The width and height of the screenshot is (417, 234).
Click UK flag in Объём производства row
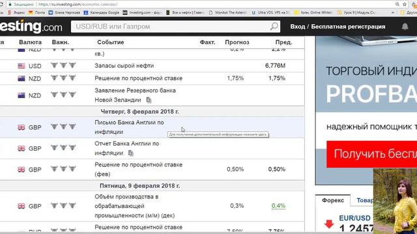[x=22, y=206]
